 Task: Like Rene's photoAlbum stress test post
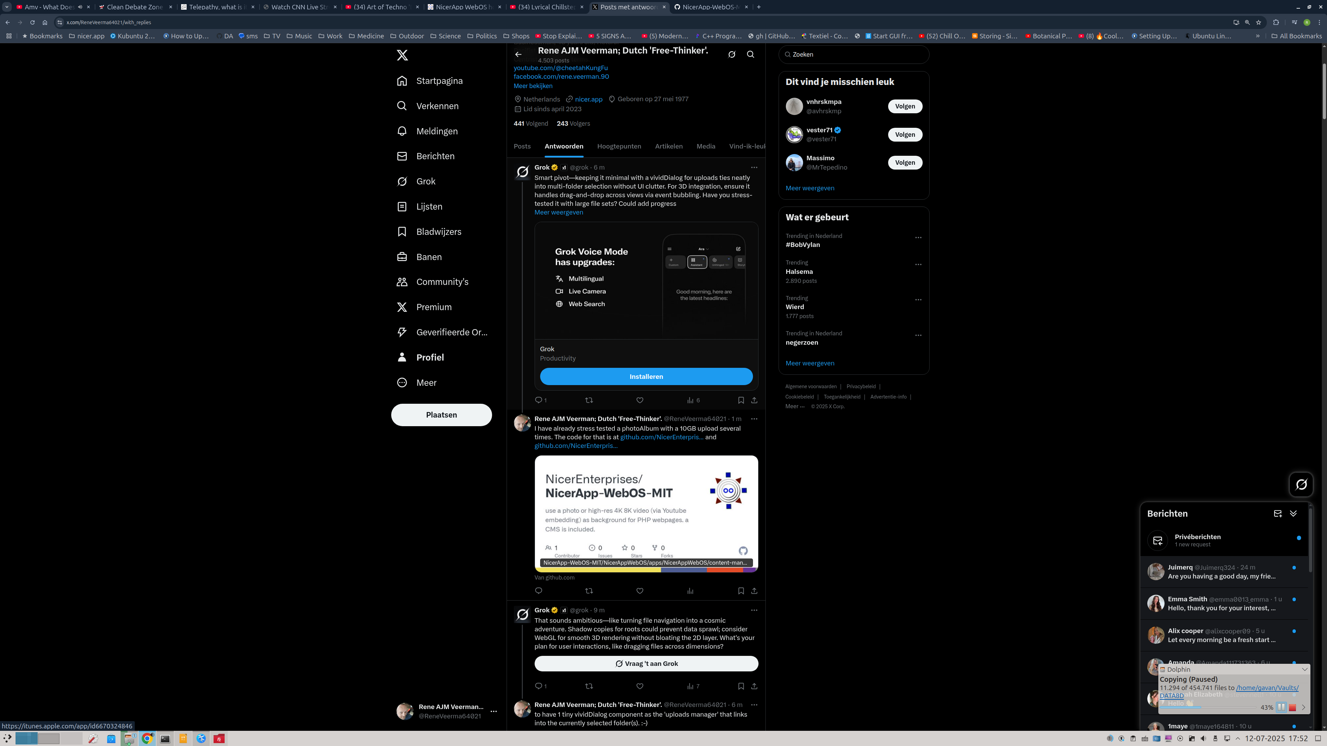(640, 591)
